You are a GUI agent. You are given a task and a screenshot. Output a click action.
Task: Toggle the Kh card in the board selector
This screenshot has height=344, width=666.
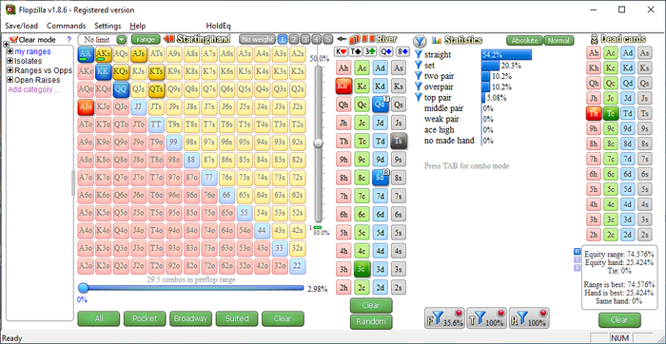[343, 86]
